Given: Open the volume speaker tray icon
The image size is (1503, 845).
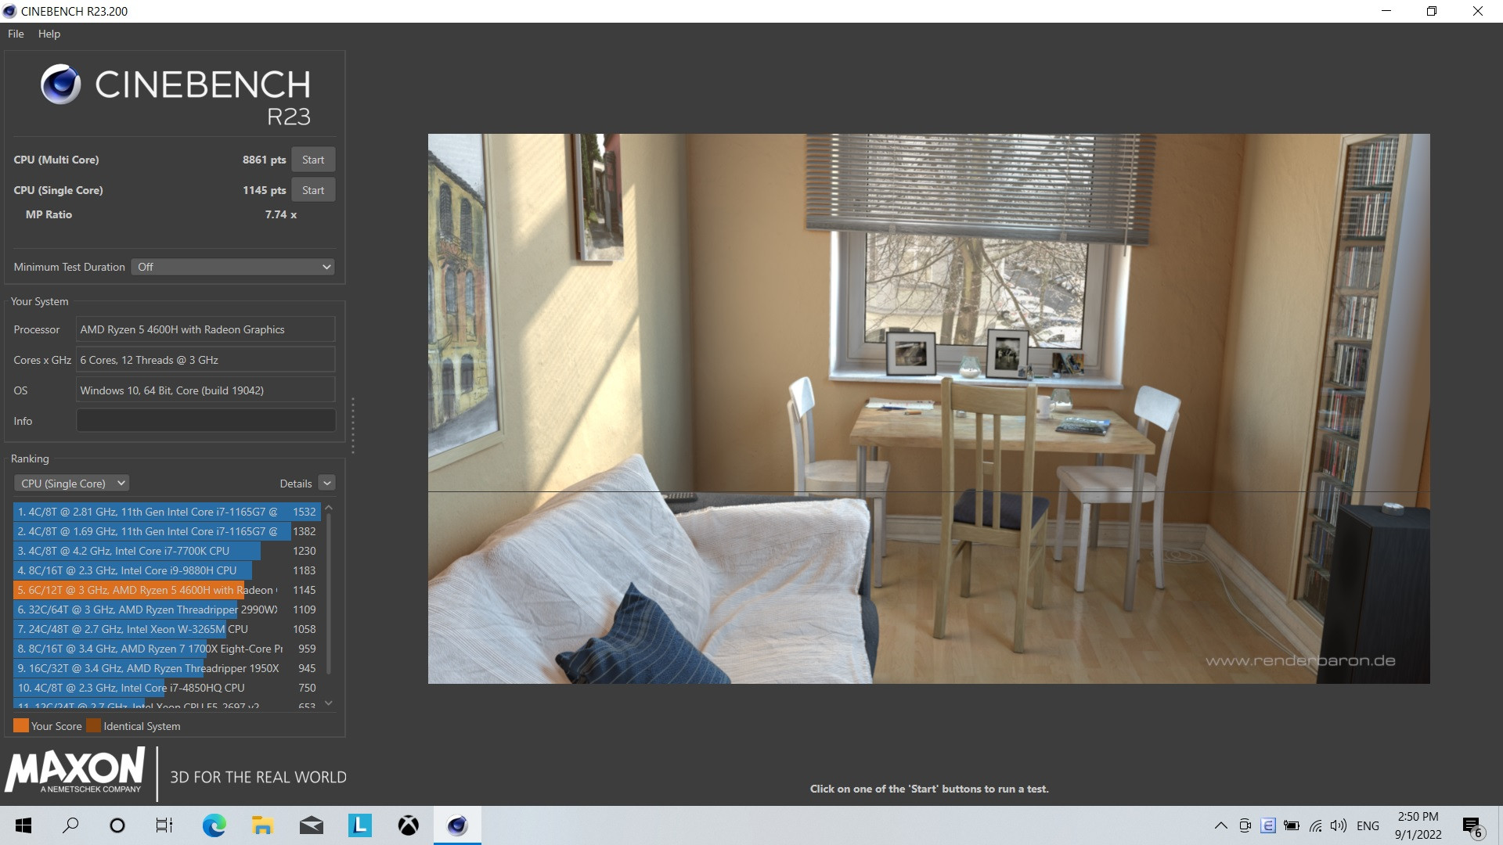Looking at the screenshot, I should tap(1339, 825).
